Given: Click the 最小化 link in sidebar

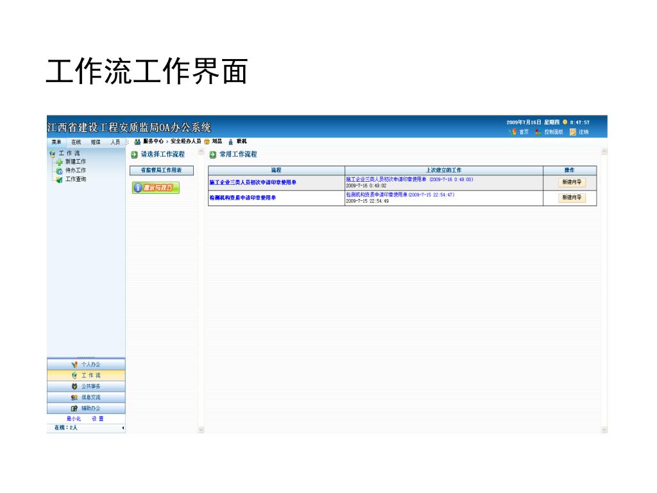Looking at the screenshot, I should click(74, 419).
